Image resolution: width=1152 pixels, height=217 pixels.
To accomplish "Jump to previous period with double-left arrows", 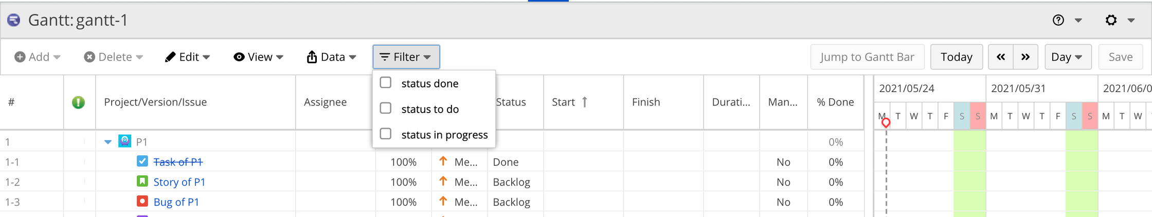I will tap(1000, 57).
